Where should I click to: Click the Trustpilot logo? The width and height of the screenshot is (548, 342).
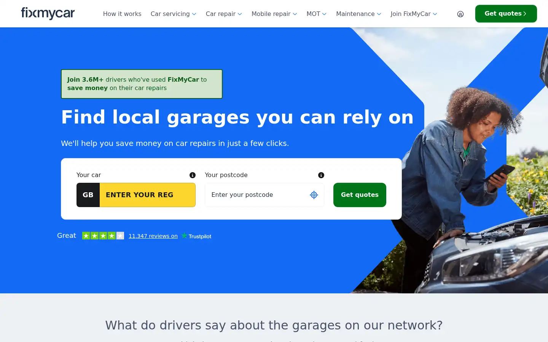click(196, 236)
